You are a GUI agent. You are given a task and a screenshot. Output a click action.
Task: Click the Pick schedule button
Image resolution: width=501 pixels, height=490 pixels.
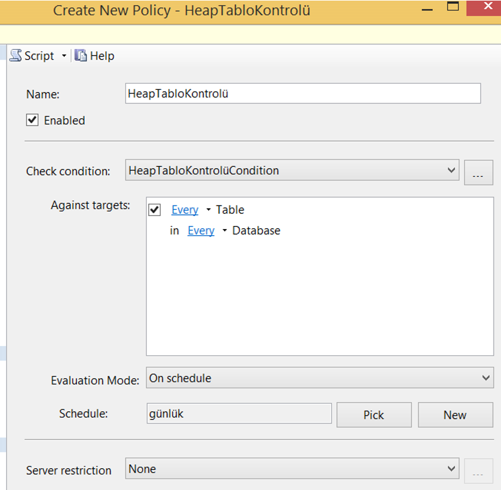point(374,415)
